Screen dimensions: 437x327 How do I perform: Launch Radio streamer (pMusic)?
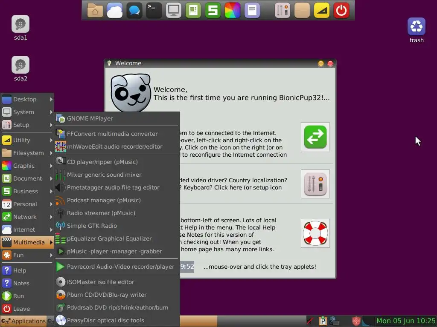[117, 213]
